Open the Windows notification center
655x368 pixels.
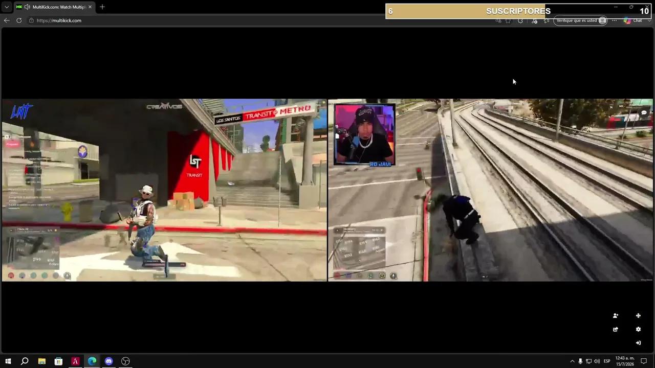point(644,361)
